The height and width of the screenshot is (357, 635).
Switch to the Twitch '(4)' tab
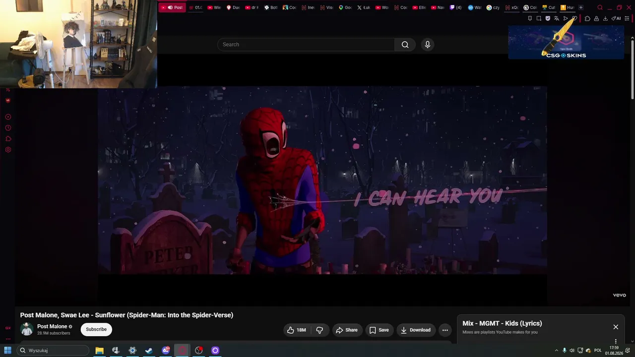455,7
